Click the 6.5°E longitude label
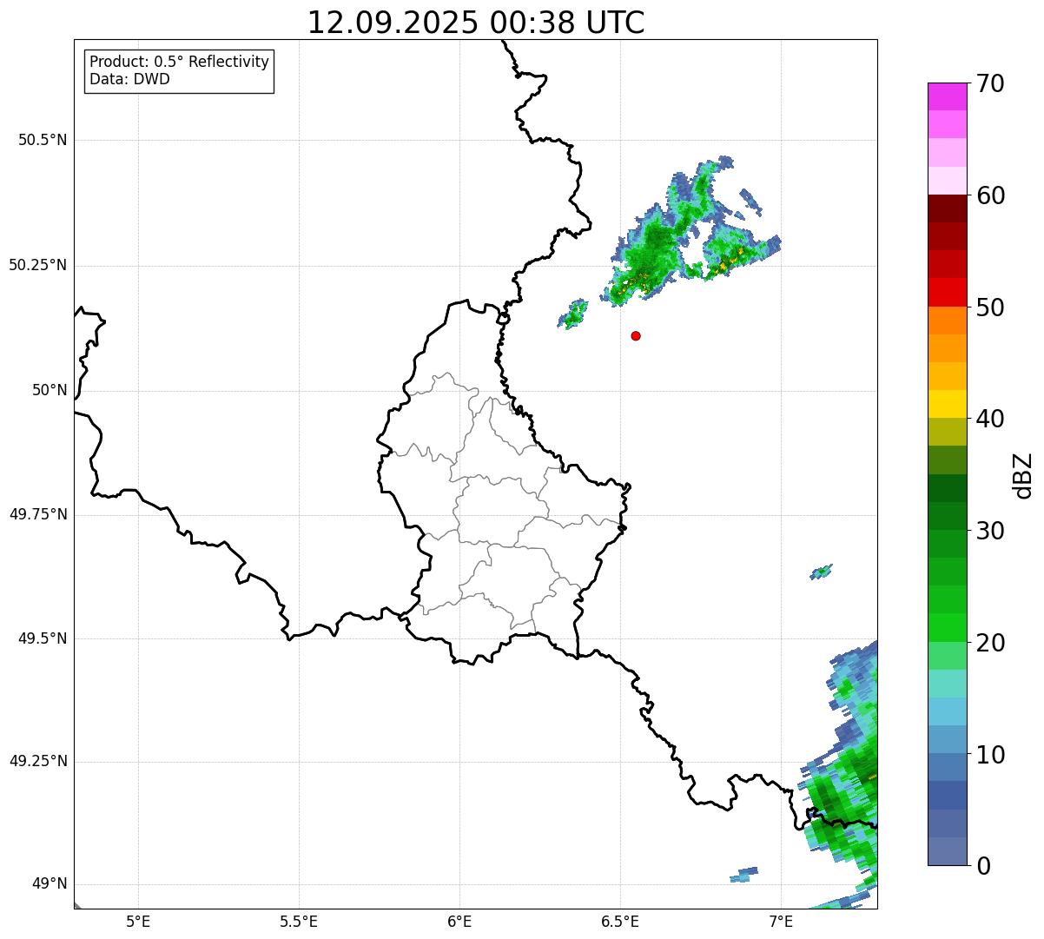This screenshot has height=939, width=1044. click(x=620, y=921)
